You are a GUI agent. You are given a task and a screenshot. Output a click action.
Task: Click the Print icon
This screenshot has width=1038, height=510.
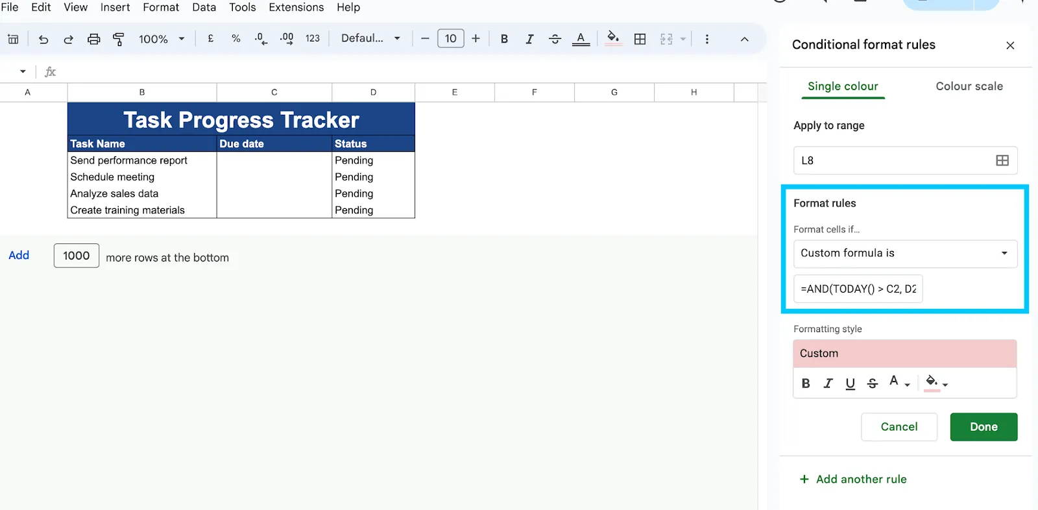tap(94, 39)
